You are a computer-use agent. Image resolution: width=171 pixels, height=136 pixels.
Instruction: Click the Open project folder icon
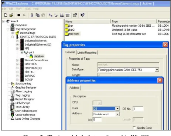(11, 15)
